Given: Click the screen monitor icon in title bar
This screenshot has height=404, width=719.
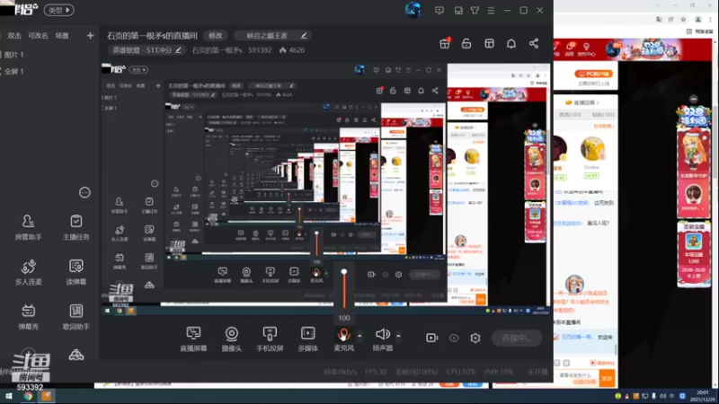Looking at the screenshot, I should 439,10.
